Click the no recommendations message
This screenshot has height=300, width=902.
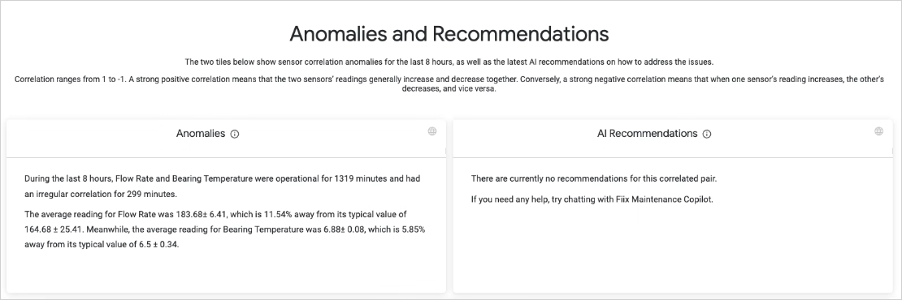click(594, 178)
